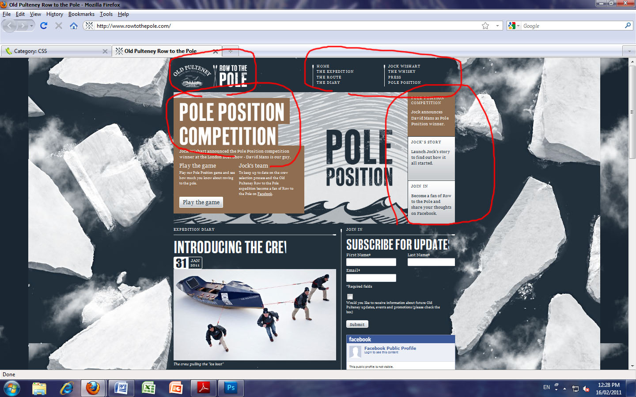This screenshot has width=636, height=397.
Task: Select Pole Position Competition side panel
Action: pyautogui.click(x=431, y=114)
